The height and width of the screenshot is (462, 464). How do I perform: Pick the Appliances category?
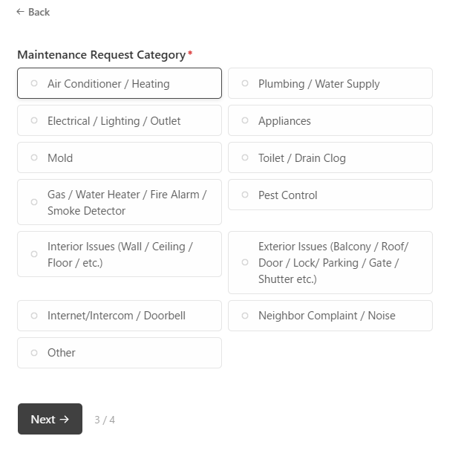pyautogui.click(x=330, y=121)
